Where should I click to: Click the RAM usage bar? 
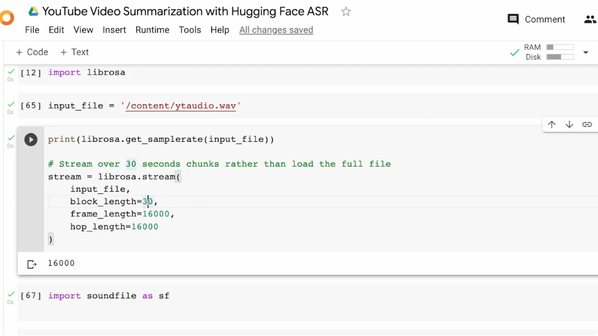pos(560,47)
